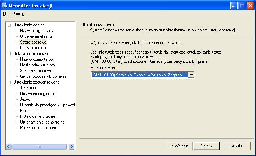This screenshot has width=256, height=156.
Task: Select Ustawienia regionalne tree item
Action: pyautogui.click(x=39, y=94)
